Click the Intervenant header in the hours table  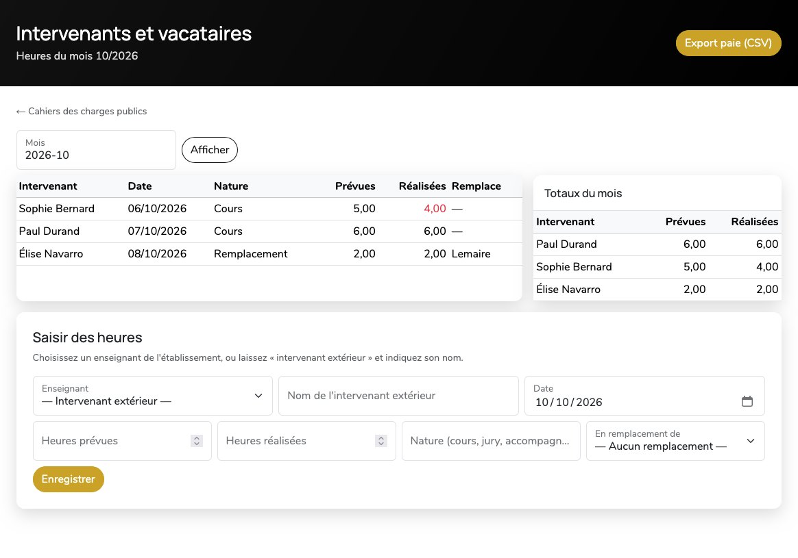point(48,186)
